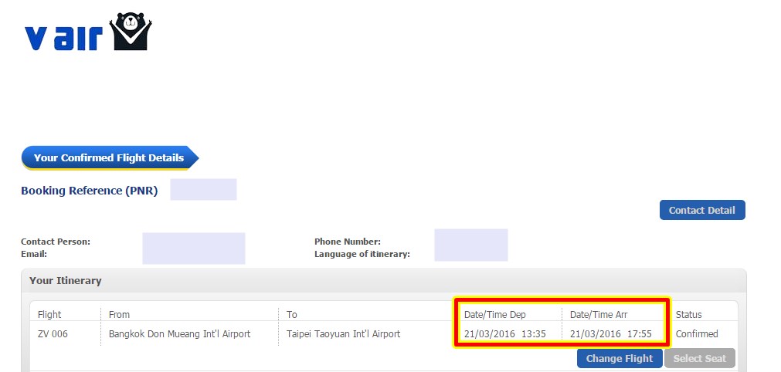Click the arrival time 21/03/2016 17:55
This screenshot has width=781, height=372.
pos(611,334)
